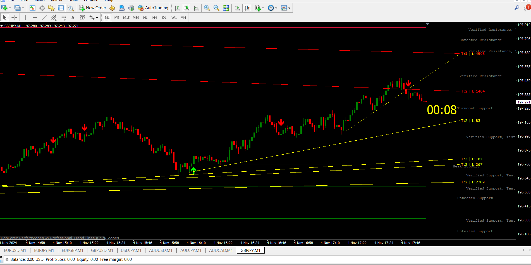The image size is (531, 265).
Task: Select the M30 timeframe
Action: [x=136, y=18]
